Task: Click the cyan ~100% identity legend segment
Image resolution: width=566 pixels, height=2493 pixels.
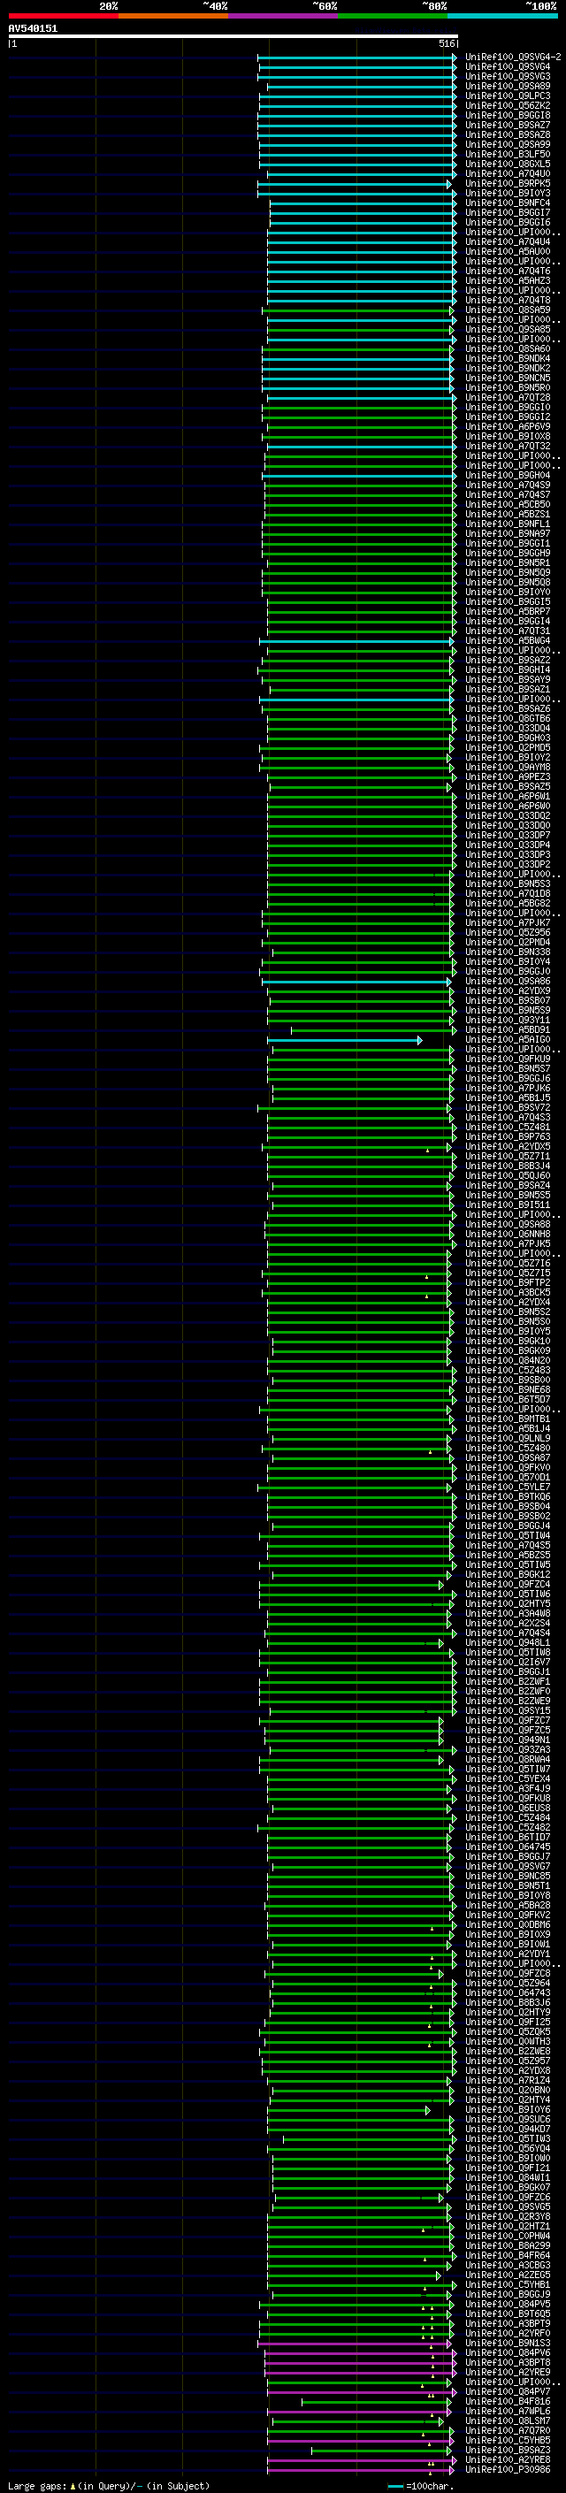Action: 503,17
